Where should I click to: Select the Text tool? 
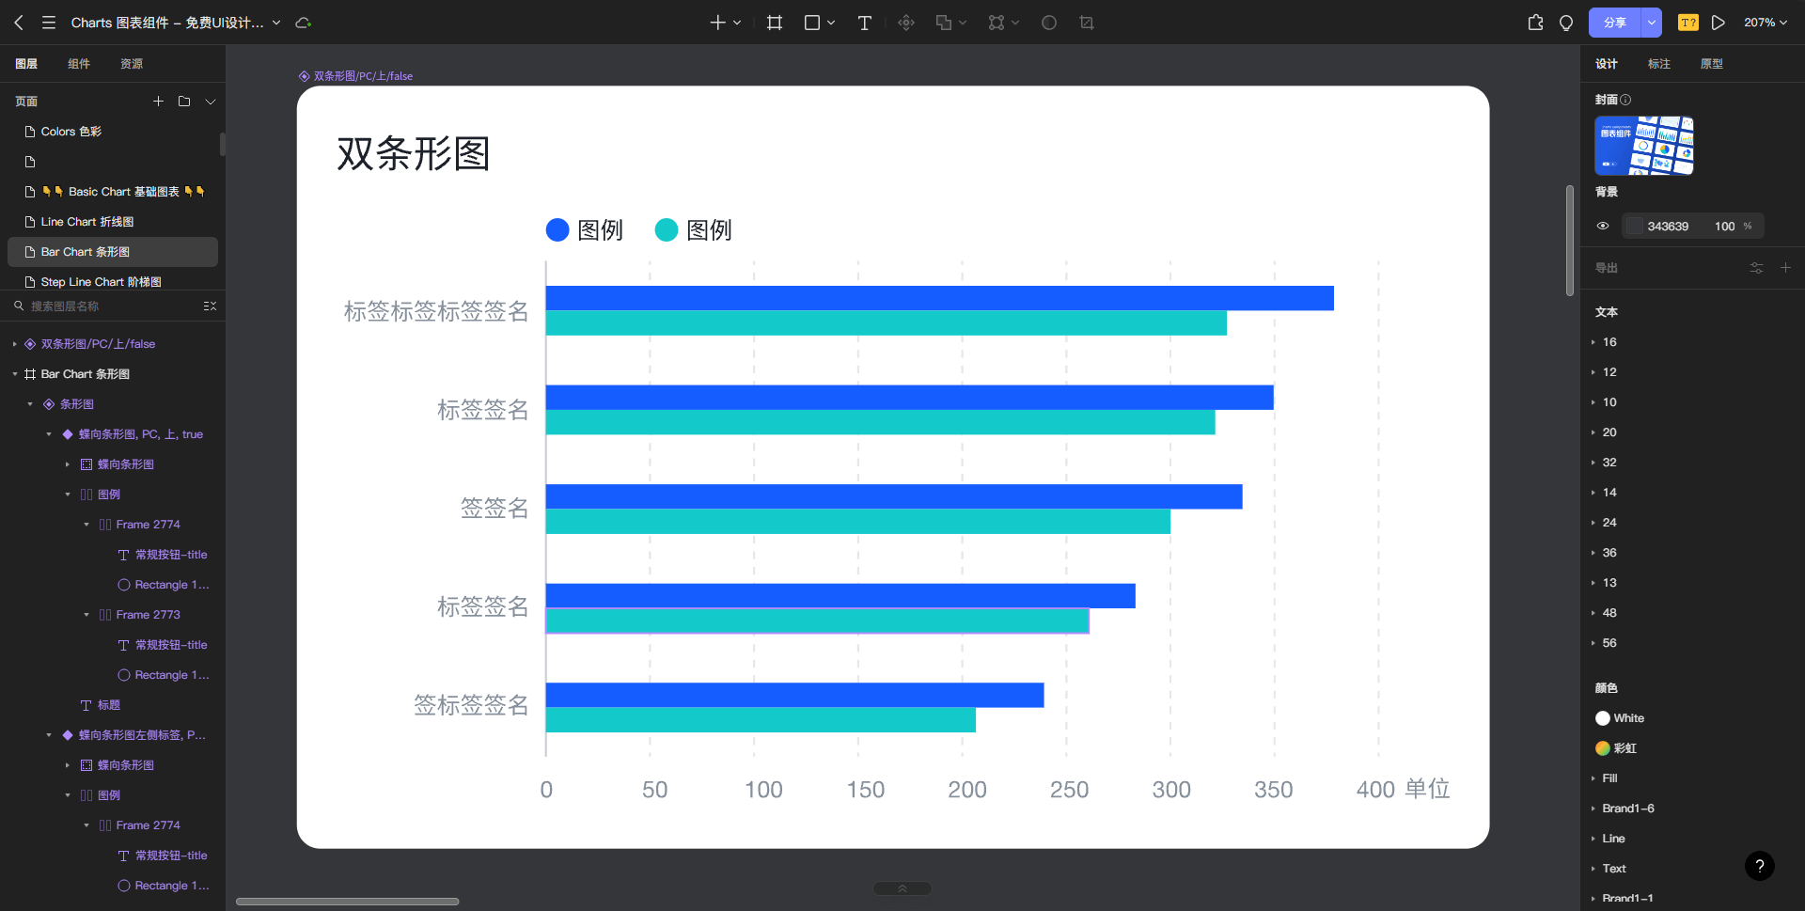point(865,23)
